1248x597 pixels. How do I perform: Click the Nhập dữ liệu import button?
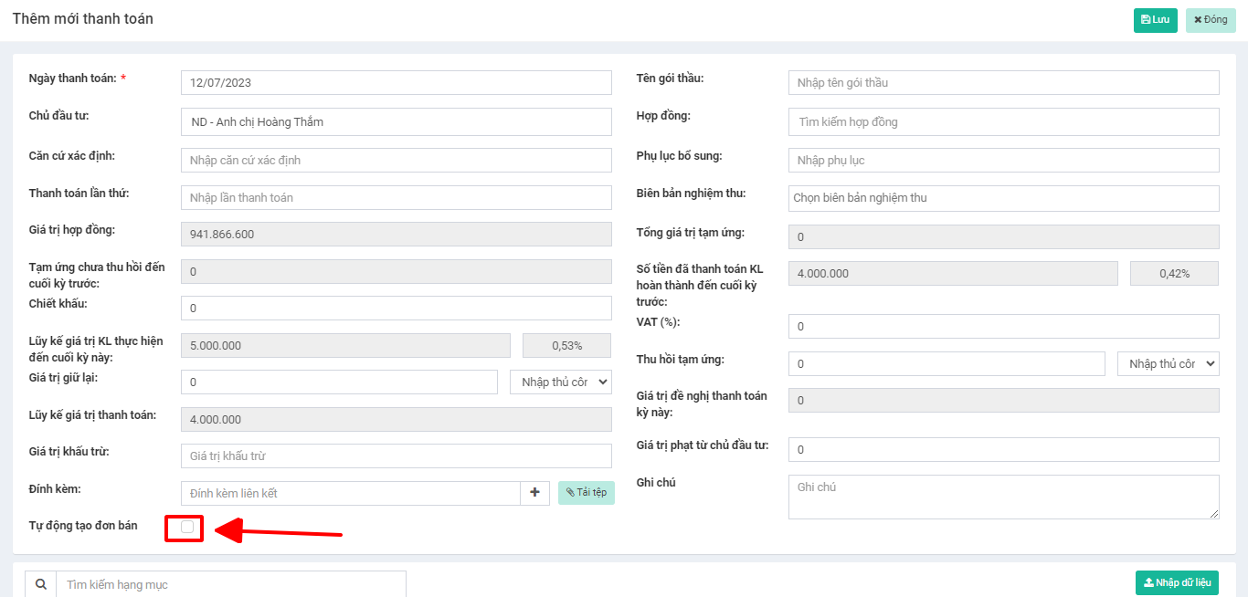(x=1177, y=583)
